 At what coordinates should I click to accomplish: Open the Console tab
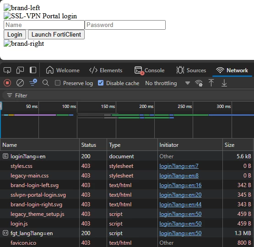pyautogui.click(x=149, y=70)
